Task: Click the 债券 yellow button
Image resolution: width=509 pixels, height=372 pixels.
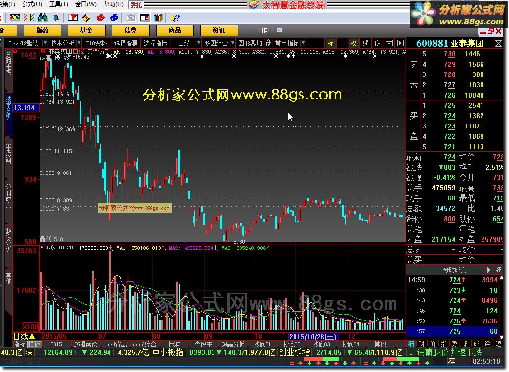Action: coord(131,30)
